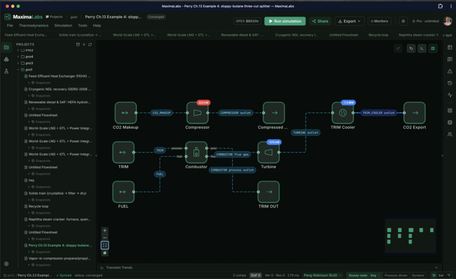
Task: Refresh the Projects list
Action: [x=90, y=44]
